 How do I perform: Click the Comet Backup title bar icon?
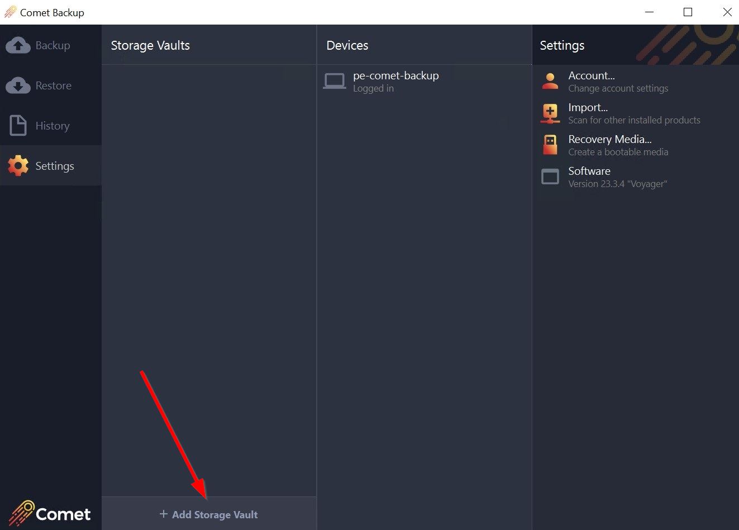(x=10, y=12)
